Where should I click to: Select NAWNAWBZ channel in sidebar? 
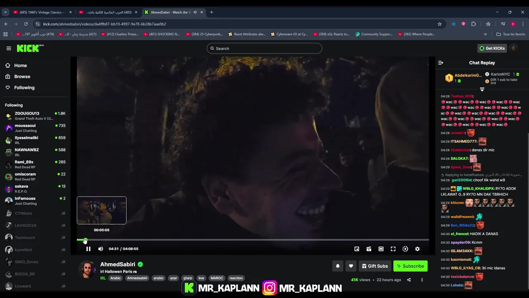click(35, 152)
